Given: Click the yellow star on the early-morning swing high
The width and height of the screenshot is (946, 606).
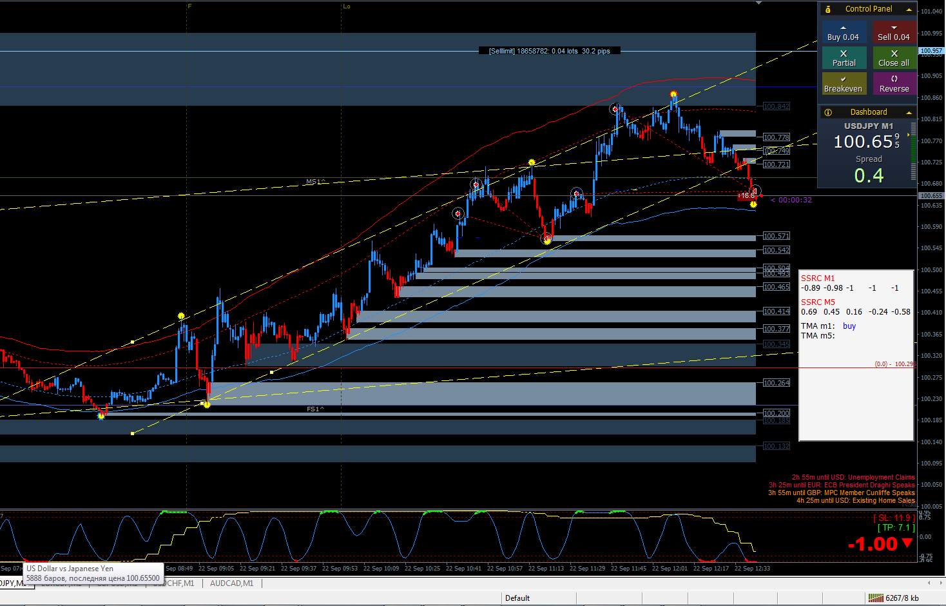Looking at the screenshot, I should point(181,316).
